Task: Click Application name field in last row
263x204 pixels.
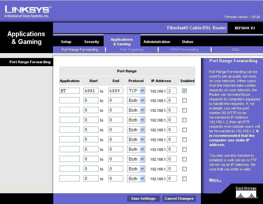Action: [70, 178]
